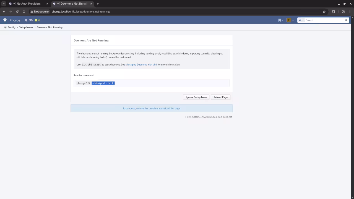Click into the Phorge Search field
Viewport: 354px width, 199px height.
pyautogui.click(x=324, y=20)
